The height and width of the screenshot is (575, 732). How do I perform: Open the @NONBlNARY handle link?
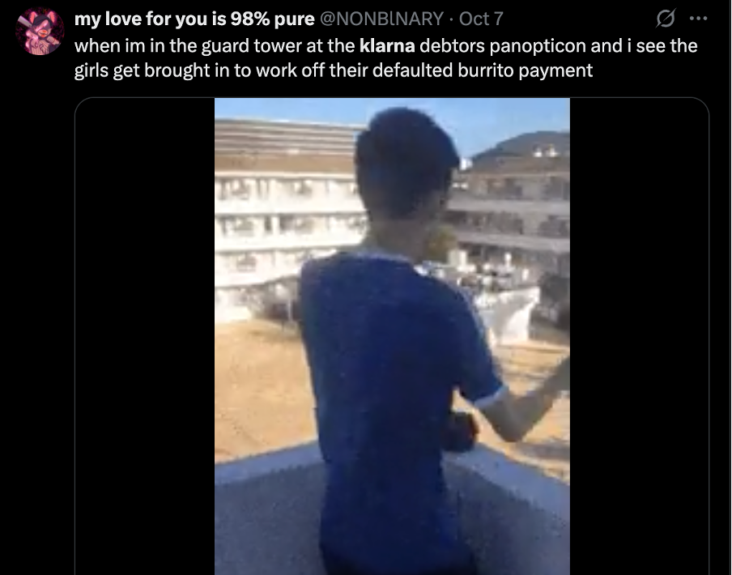pos(381,19)
